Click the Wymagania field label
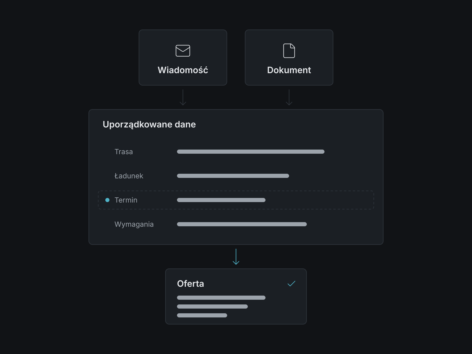 tap(134, 224)
